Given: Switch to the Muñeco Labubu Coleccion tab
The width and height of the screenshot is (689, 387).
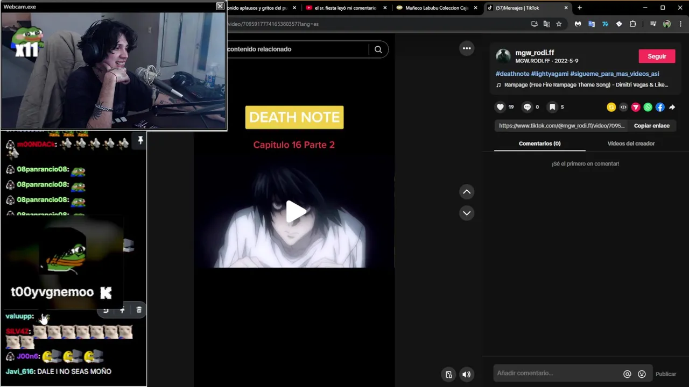Looking at the screenshot, I should [x=437, y=8].
